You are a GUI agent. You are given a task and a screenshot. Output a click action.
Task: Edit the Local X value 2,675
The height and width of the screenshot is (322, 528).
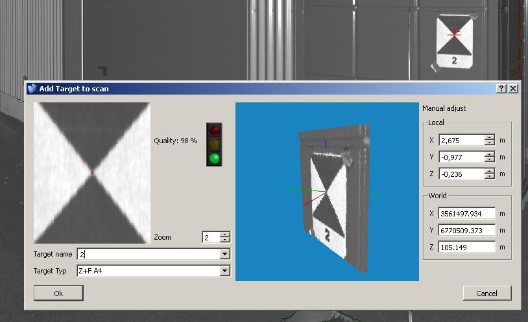pos(462,141)
